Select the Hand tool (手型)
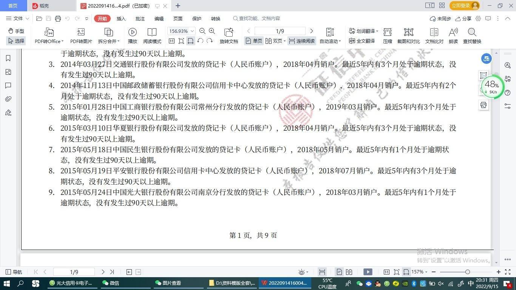The image size is (516, 290). (16, 31)
